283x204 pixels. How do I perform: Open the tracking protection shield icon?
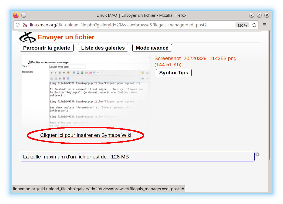point(18,25)
